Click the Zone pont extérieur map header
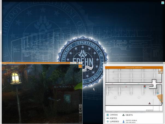The height and width of the screenshot is (124, 165). pos(134,68)
